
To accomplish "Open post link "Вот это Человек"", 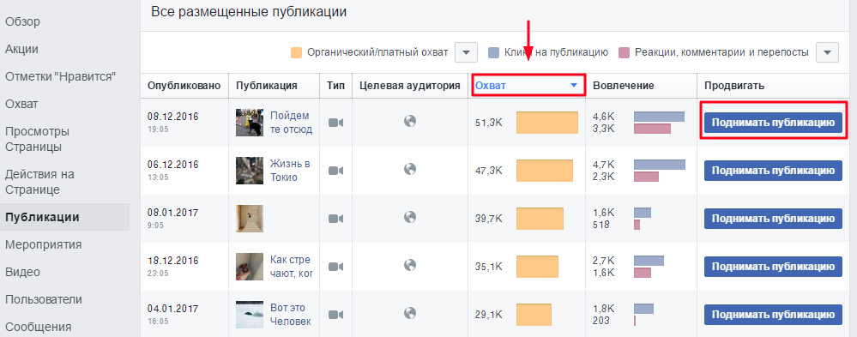I will [x=290, y=314].
